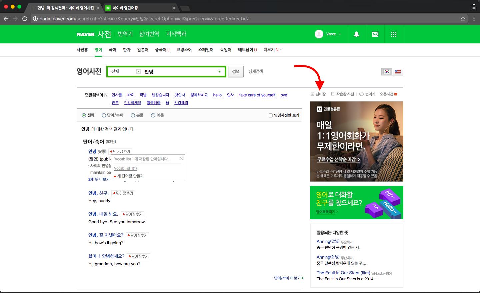Click related term take care of yourself

pyautogui.click(x=257, y=95)
